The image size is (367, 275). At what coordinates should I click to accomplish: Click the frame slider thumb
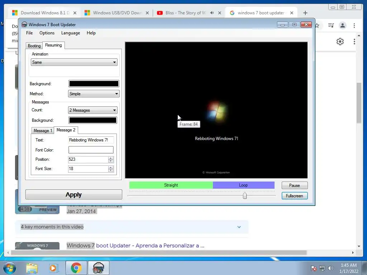click(245, 196)
